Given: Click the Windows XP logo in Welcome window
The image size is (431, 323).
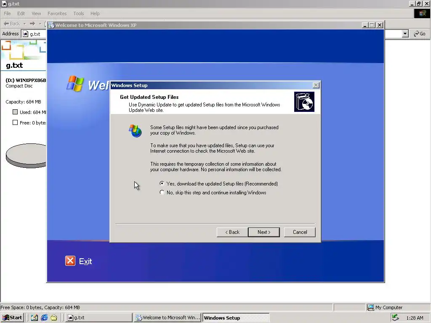Looking at the screenshot, I should (75, 83).
